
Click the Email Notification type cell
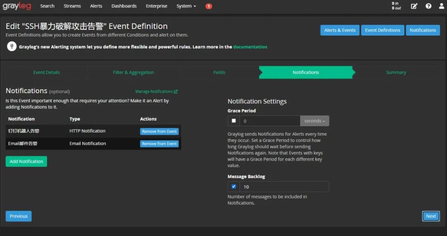[x=87, y=143]
